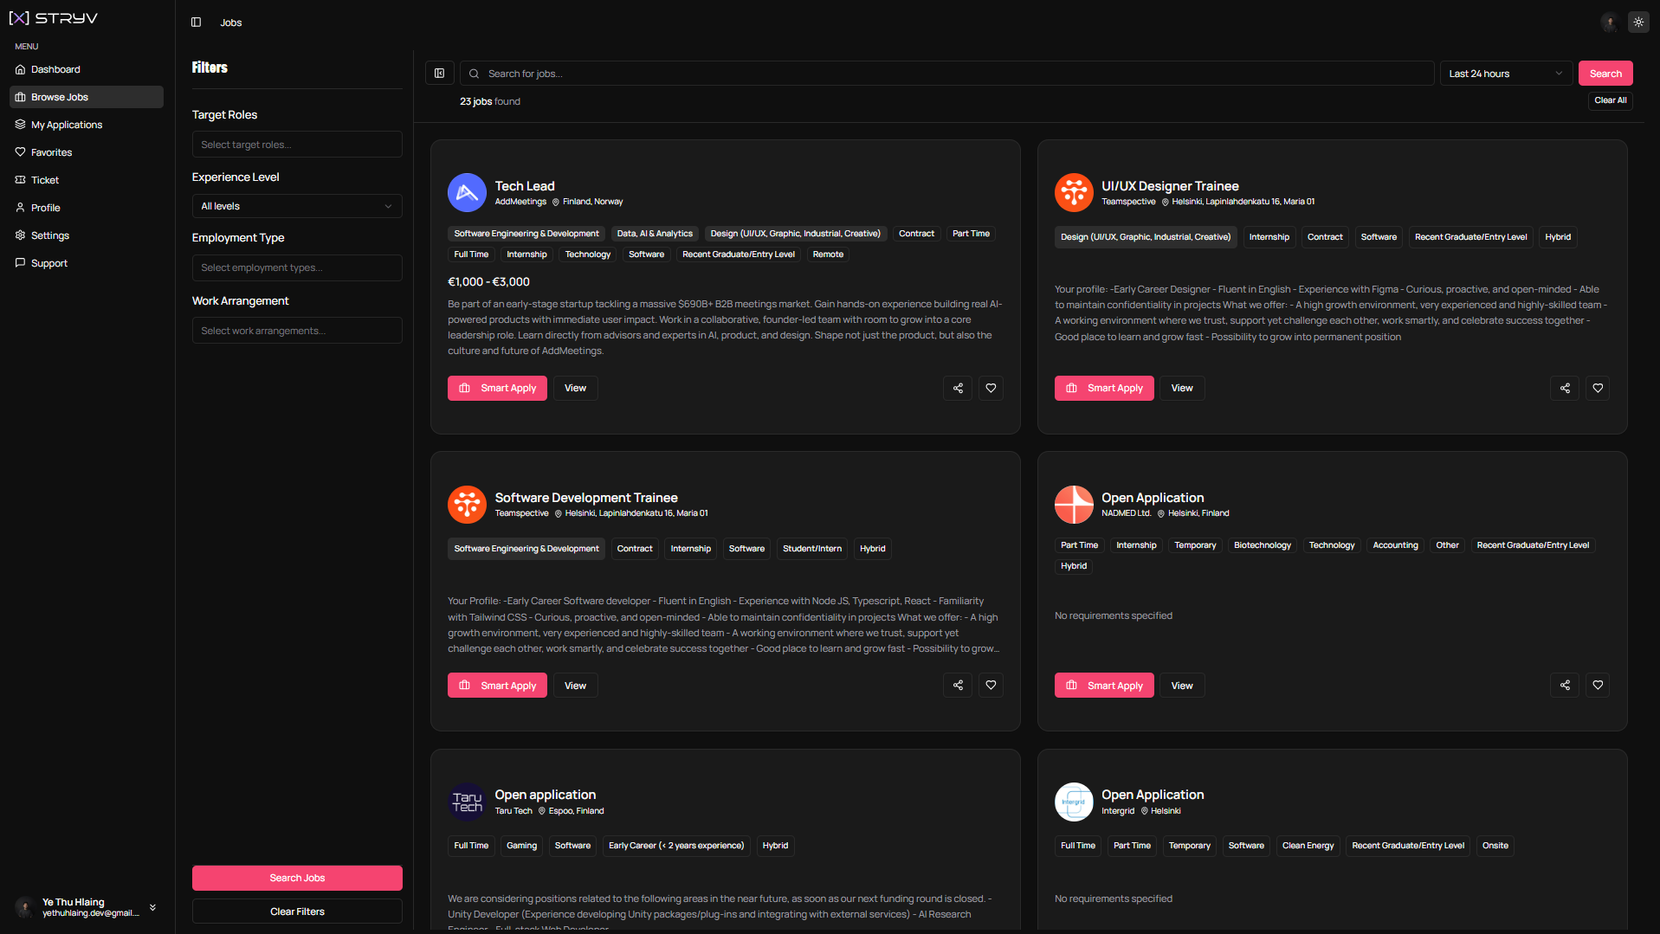View the Software Development Trainee job

tap(575, 686)
